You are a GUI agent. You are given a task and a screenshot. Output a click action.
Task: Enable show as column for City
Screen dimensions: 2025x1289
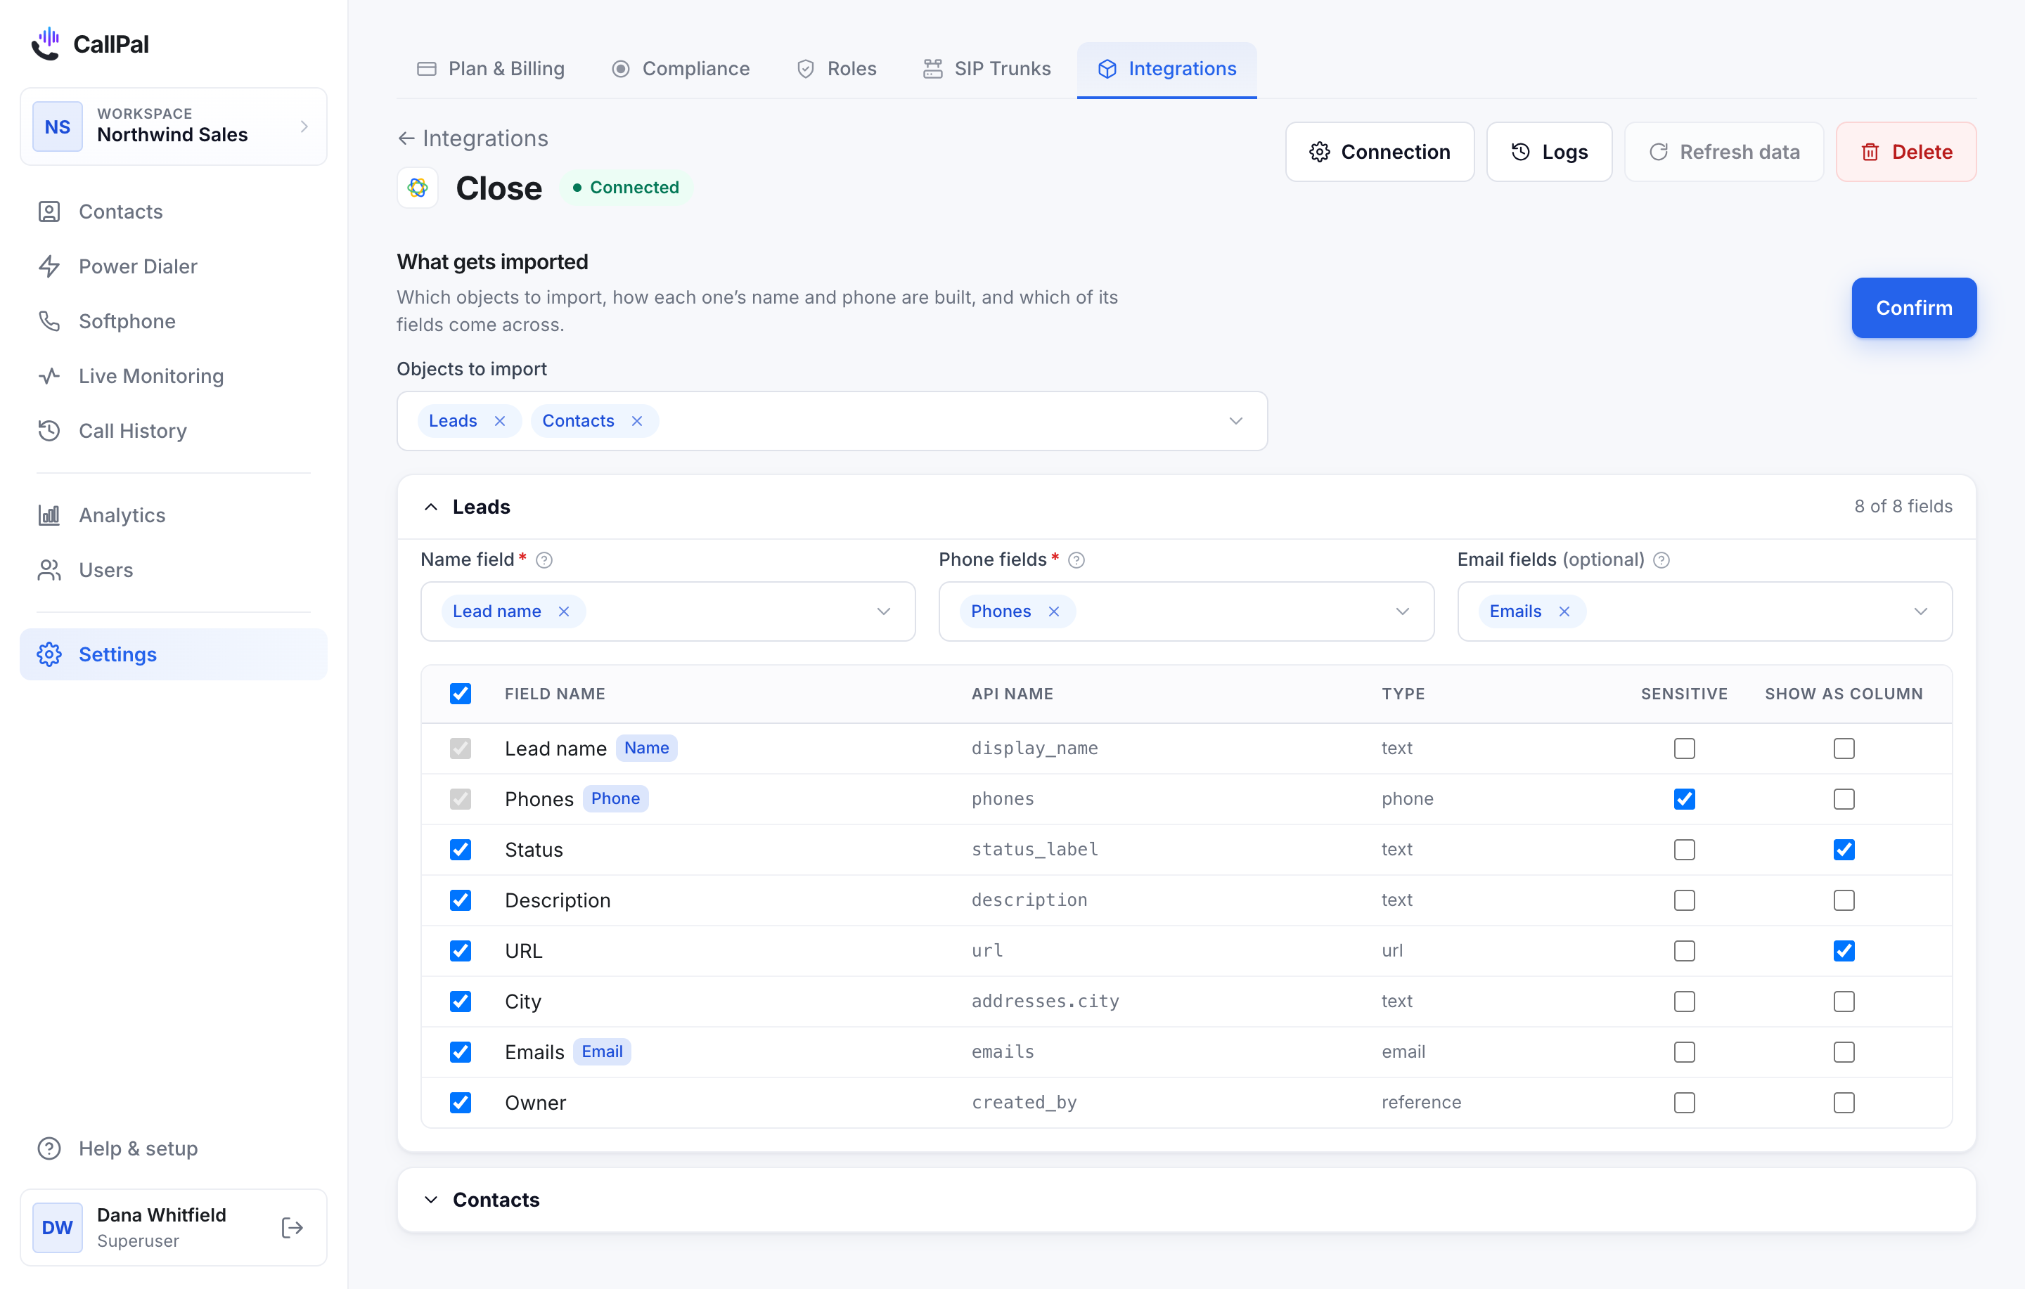coord(1844,1002)
